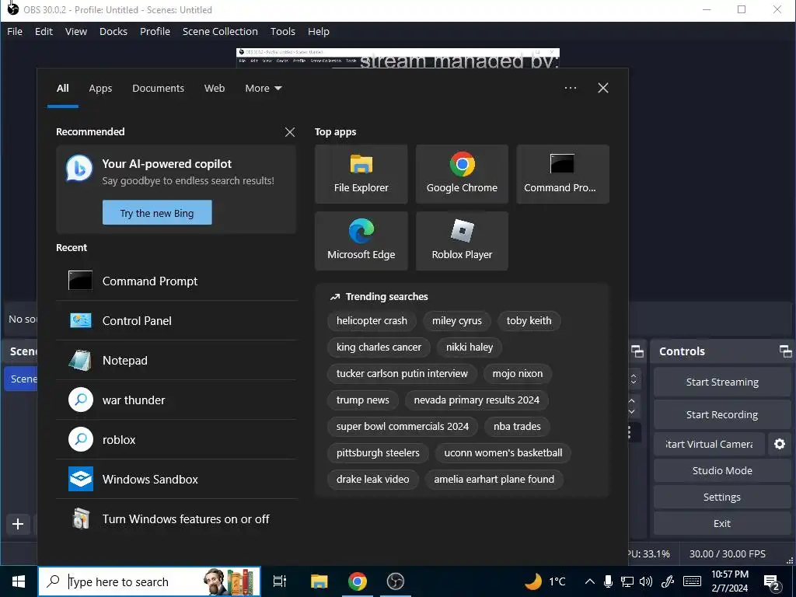
Task: Open OBS View menu
Action: (76, 31)
